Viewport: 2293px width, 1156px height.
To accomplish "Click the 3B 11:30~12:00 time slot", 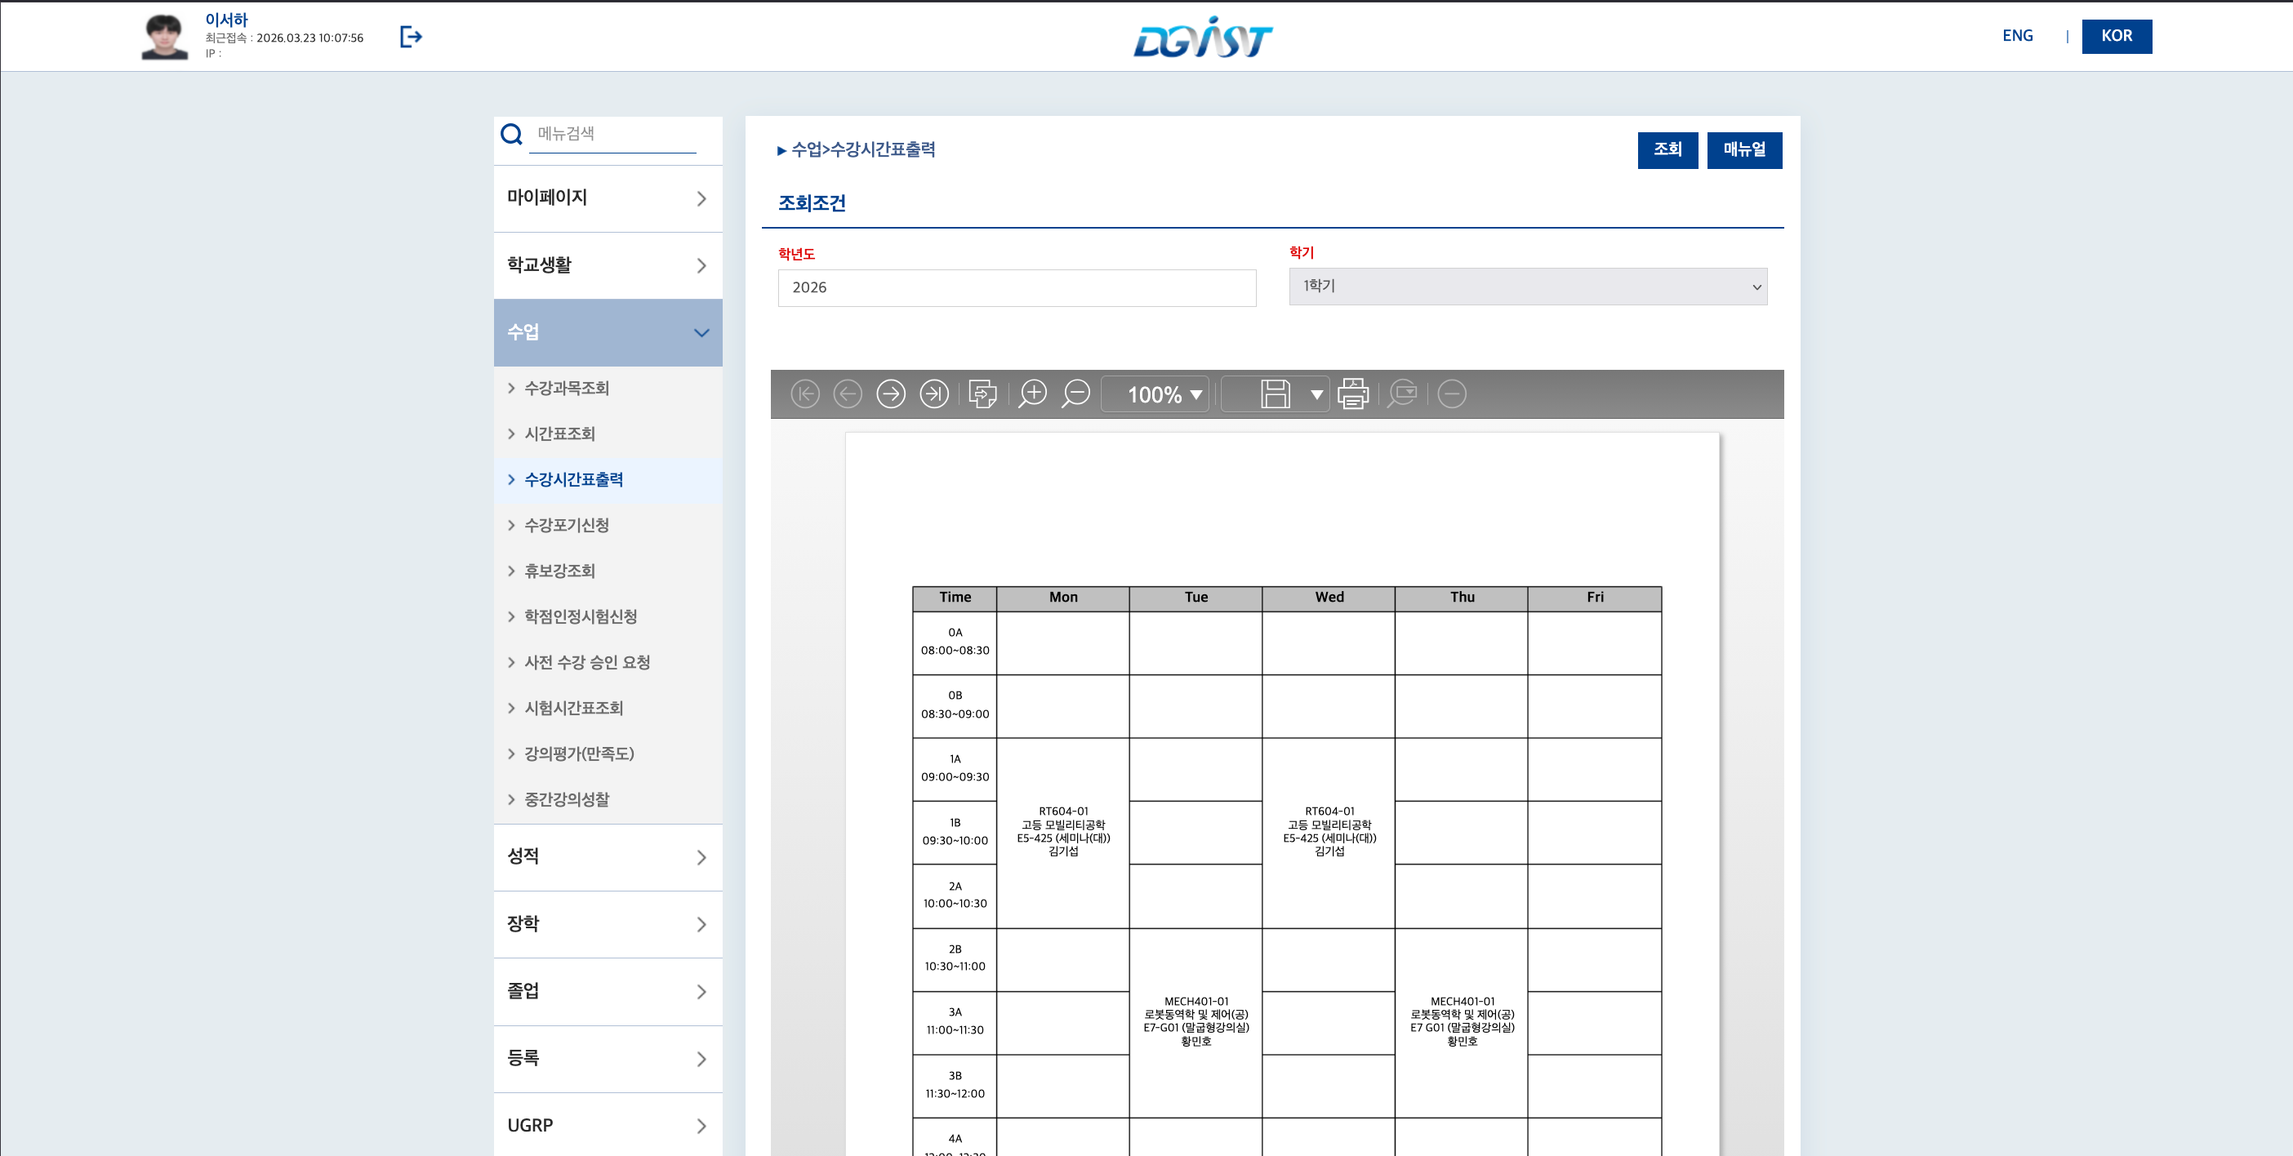I will pyautogui.click(x=955, y=1086).
